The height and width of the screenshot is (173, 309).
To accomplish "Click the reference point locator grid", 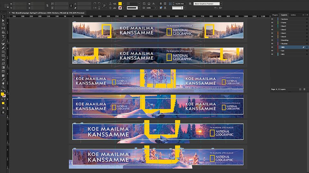I will (6, 6).
